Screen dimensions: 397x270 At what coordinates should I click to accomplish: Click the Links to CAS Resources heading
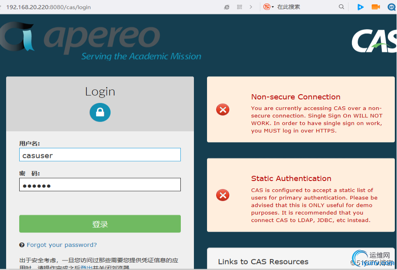tap(263, 262)
